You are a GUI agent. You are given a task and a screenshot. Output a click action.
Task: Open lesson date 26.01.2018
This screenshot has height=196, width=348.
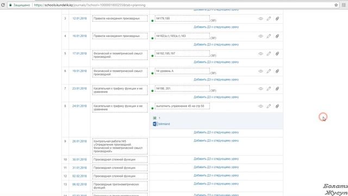[79, 142]
